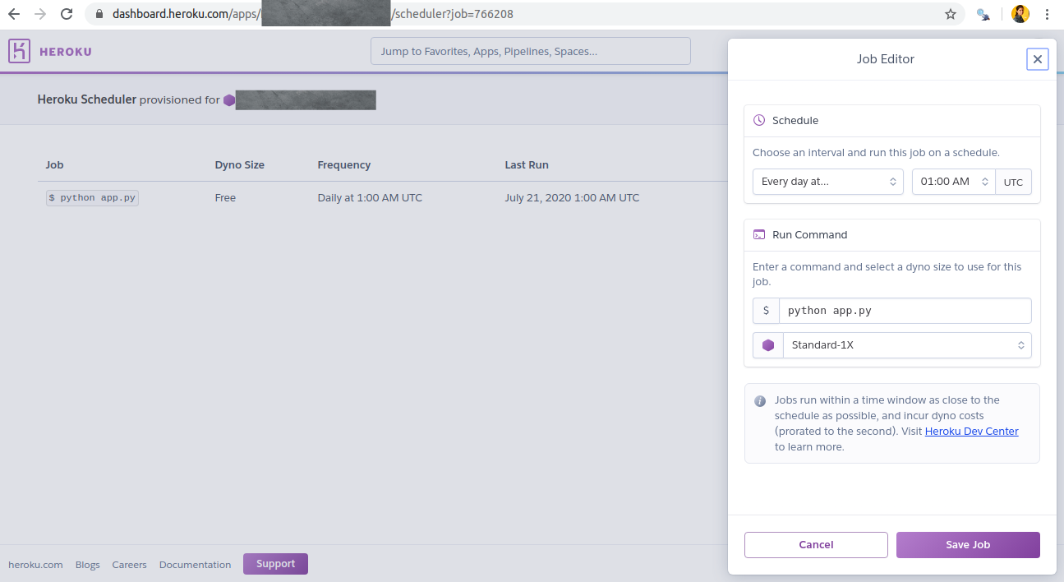
Task: Click the Run Command terminal icon
Action: point(759,234)
